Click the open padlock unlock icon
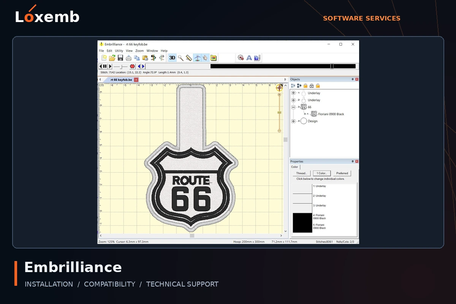The width and height of the screenshot is (456, 304). pyautogui.click(x=318, y=86)
